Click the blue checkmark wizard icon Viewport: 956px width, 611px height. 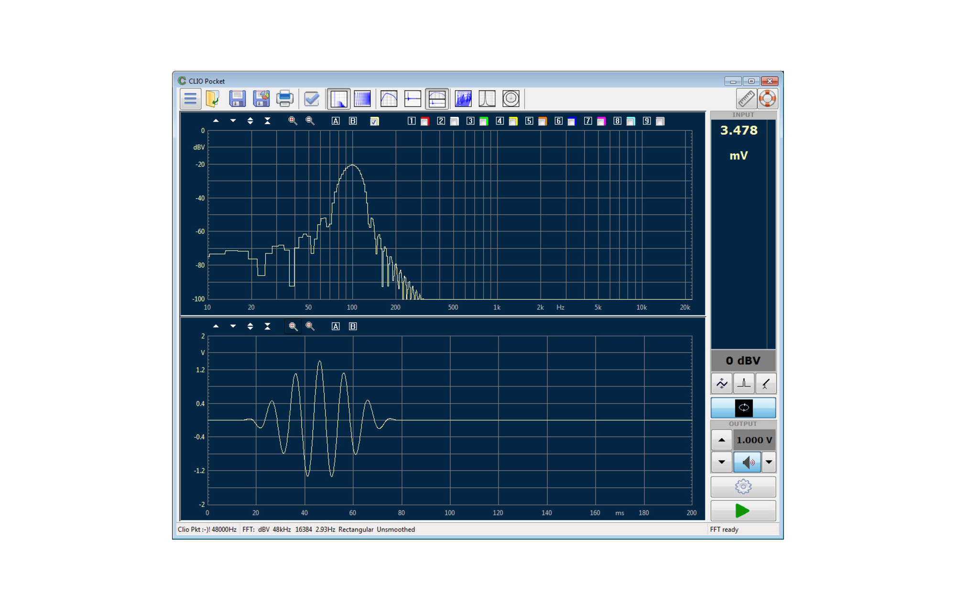coord(311,98)
